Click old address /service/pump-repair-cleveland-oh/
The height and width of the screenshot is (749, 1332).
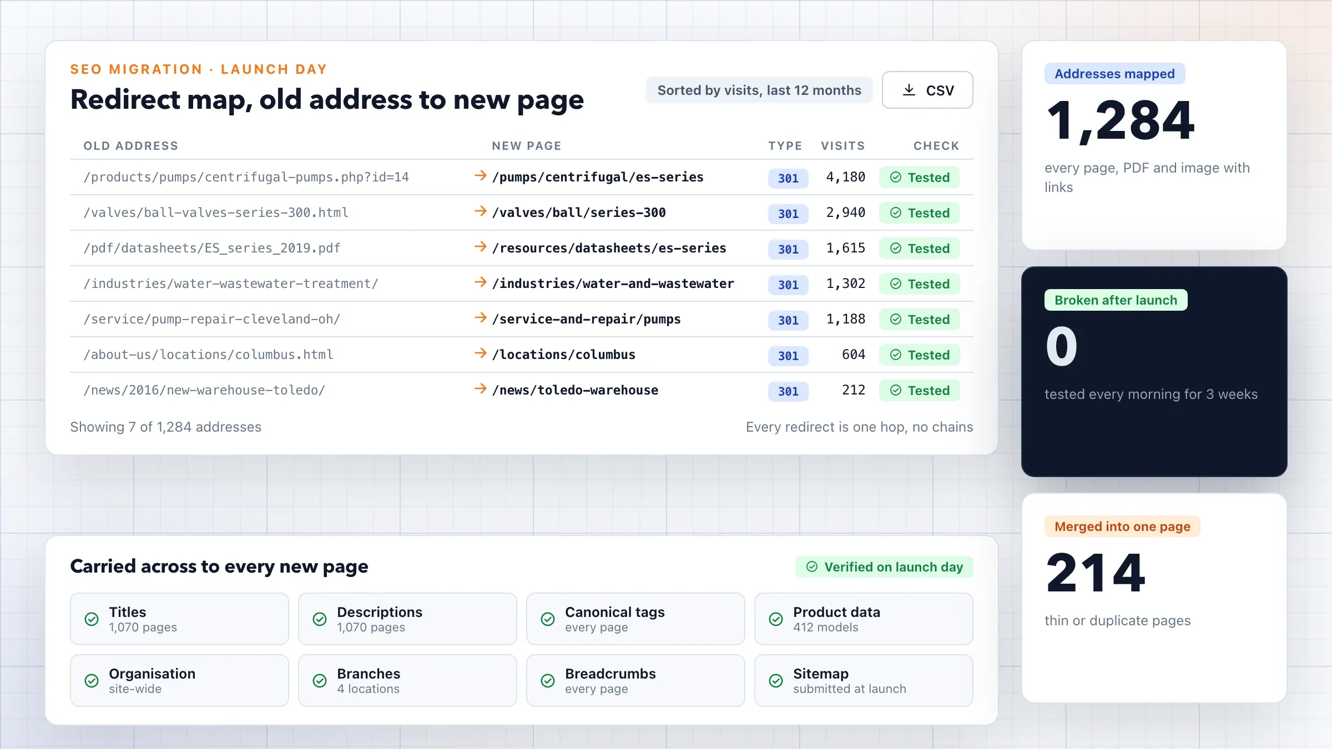point(212,319)
